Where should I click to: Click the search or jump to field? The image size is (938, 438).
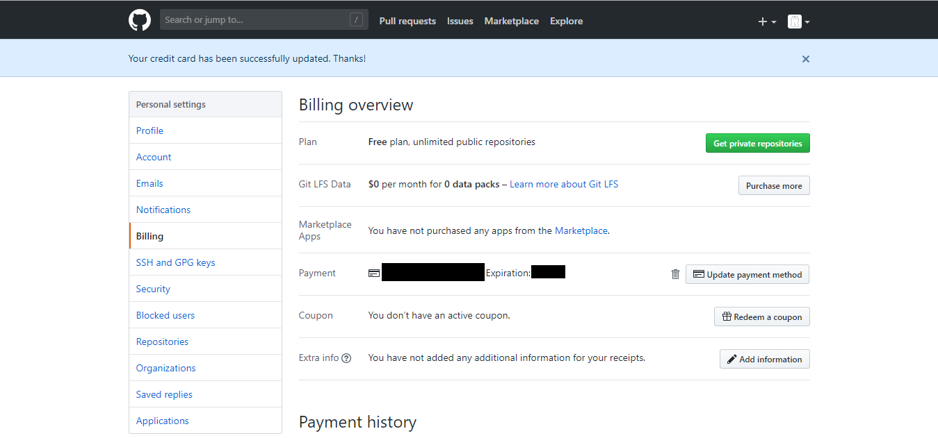(x=257, y=19)
